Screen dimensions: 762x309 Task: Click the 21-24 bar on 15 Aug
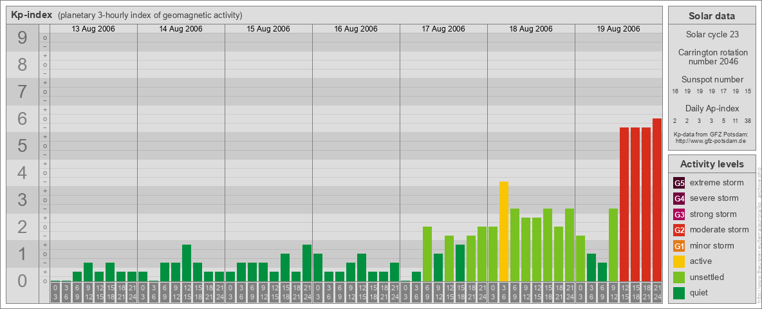307,263
